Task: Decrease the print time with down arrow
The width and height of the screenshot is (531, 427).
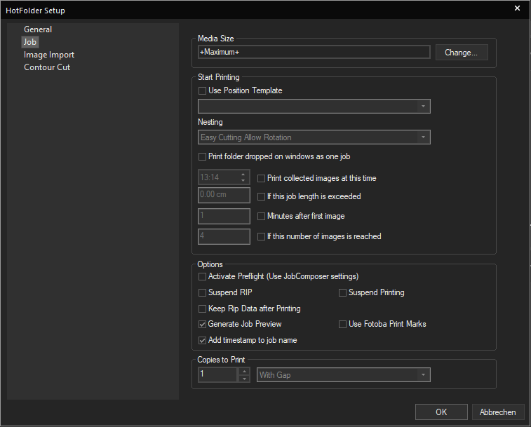Action: pyautogui.click(x=243, y=180)
